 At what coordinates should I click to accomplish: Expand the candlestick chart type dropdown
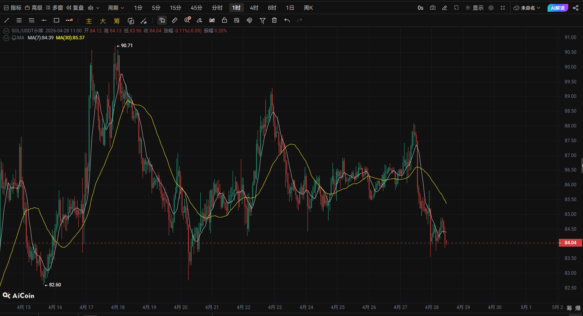[94, 8]
